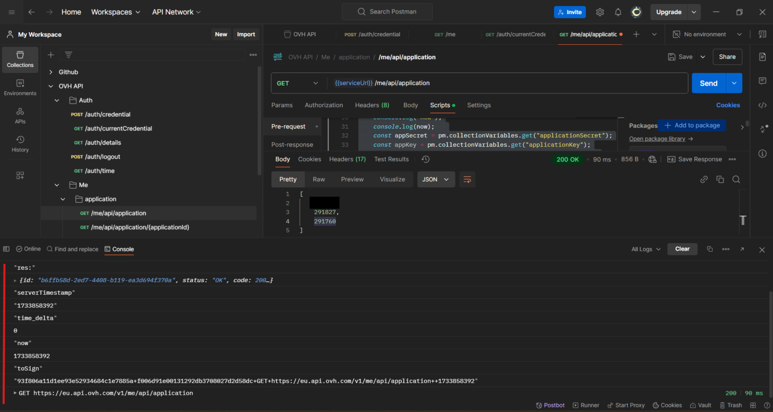Toggle the console panel layout icon

6,249
